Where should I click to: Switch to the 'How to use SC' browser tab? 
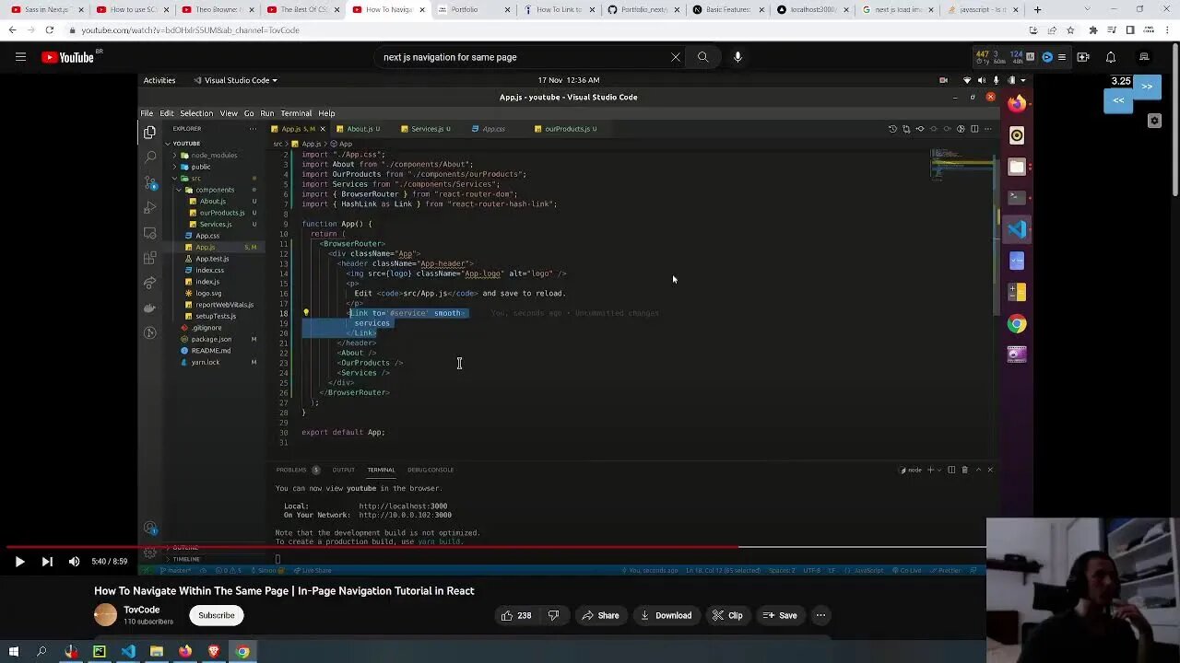(x=131, y=10)
